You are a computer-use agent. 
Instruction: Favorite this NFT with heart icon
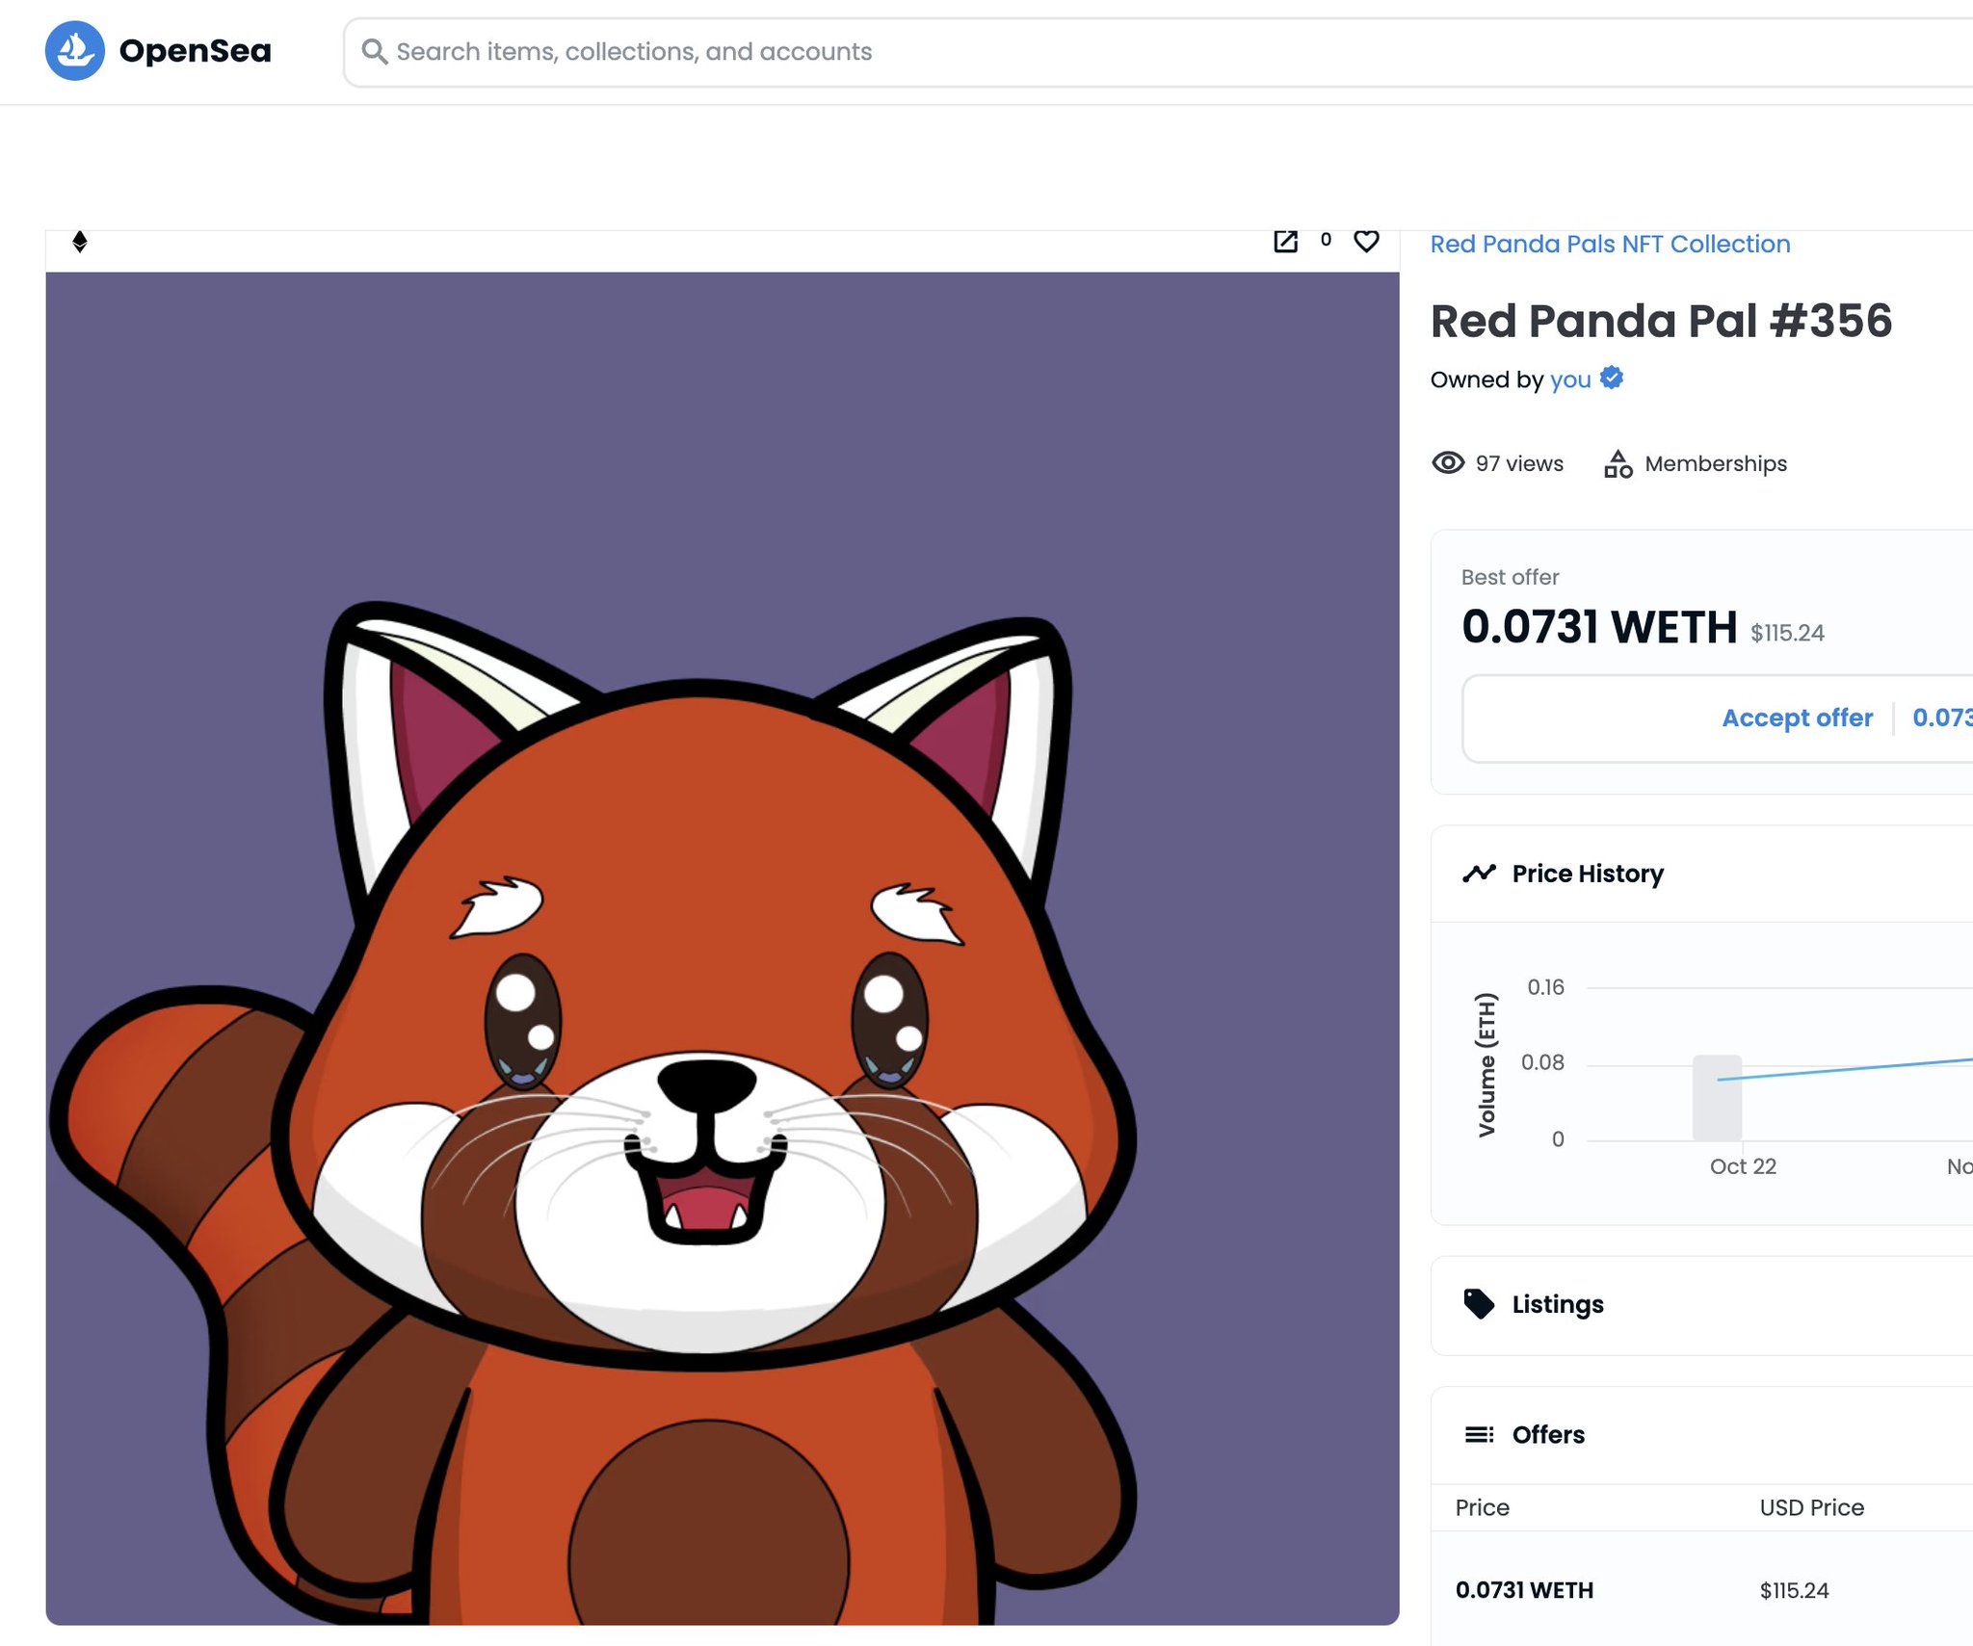pos(1366,241)
